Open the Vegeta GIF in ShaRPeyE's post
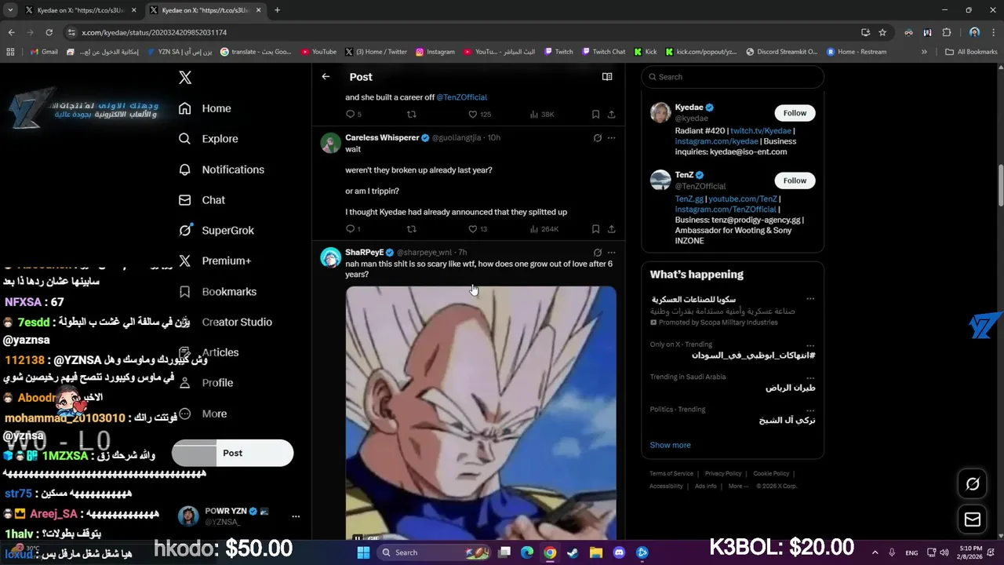The image size is (1004, 565). [481, 412]
